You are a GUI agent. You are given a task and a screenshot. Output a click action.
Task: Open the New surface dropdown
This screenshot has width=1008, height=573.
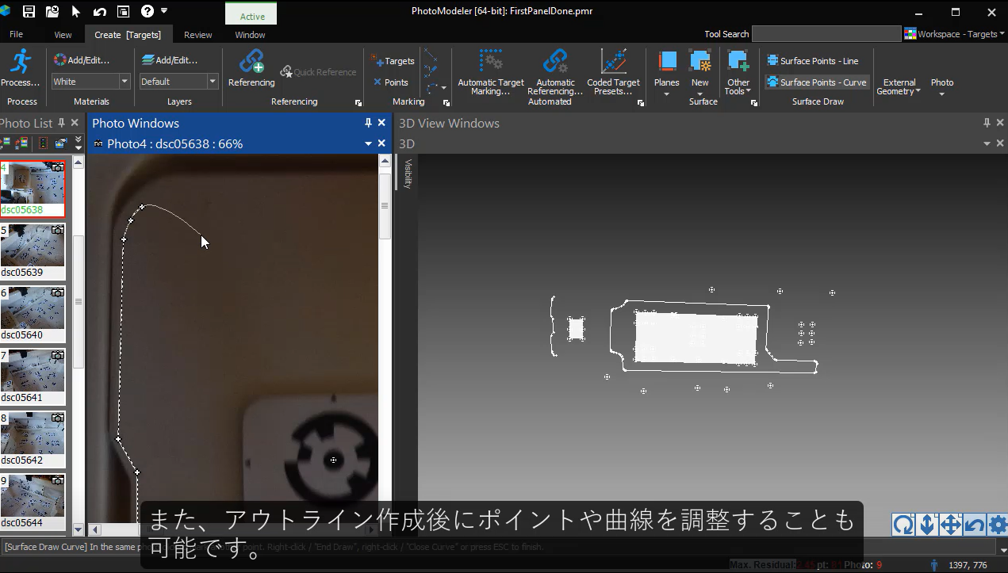pos(700,73)
